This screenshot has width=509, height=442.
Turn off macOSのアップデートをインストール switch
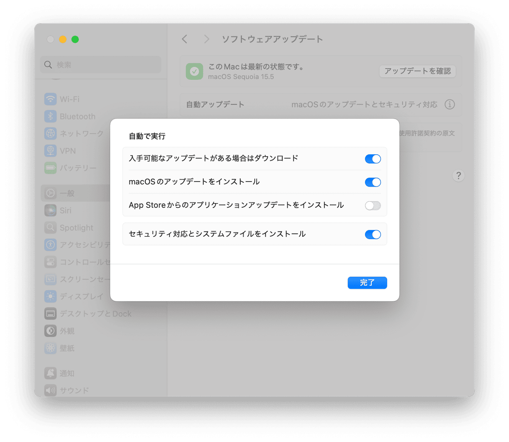tap(373, 182)
